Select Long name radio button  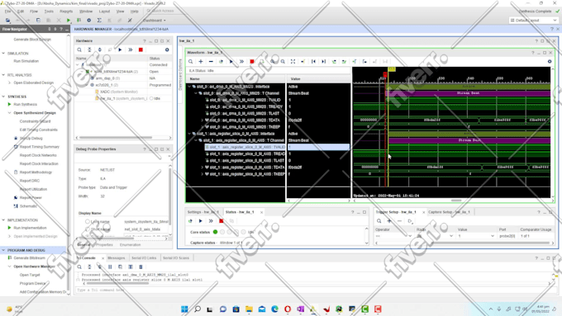coord(88,222)
